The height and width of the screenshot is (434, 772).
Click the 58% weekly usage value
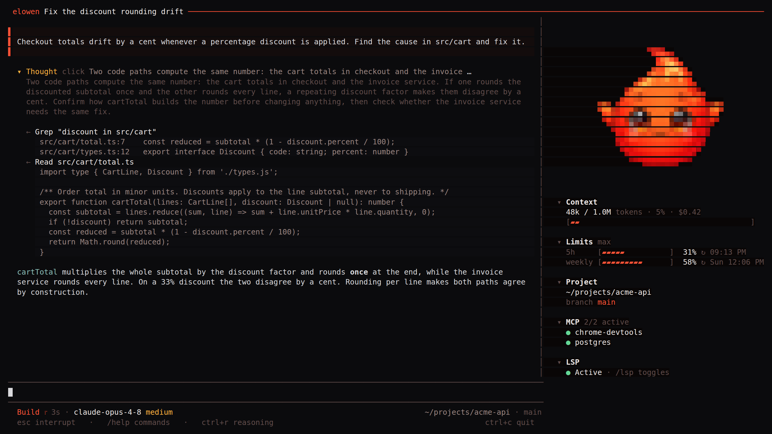pyautogui.click(x=690, y=262)
